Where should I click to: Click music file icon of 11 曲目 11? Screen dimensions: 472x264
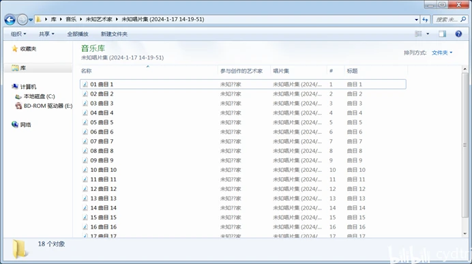click(x=85, y=179)
